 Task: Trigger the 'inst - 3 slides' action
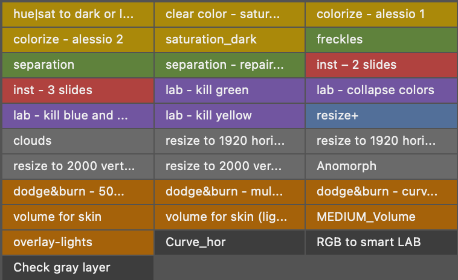[77, 90]
